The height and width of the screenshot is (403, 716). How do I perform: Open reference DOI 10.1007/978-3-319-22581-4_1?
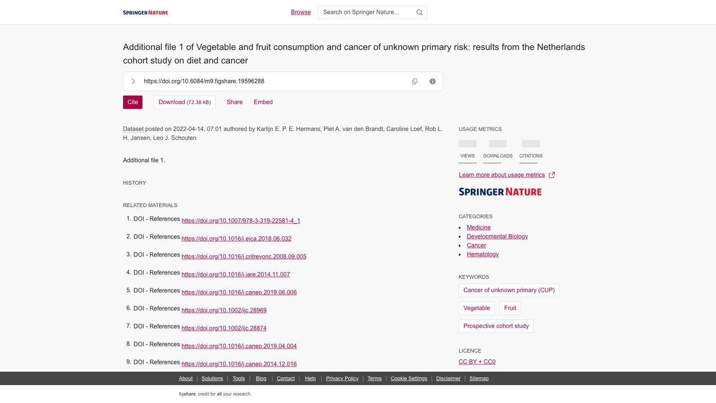[241, 221]
